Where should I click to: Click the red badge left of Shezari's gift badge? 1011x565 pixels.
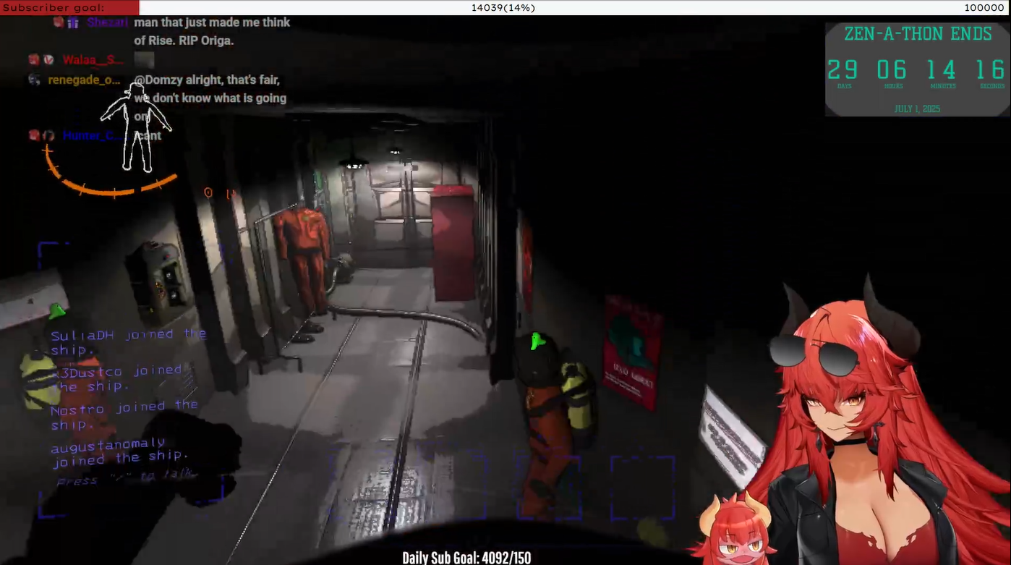(59, 22)
